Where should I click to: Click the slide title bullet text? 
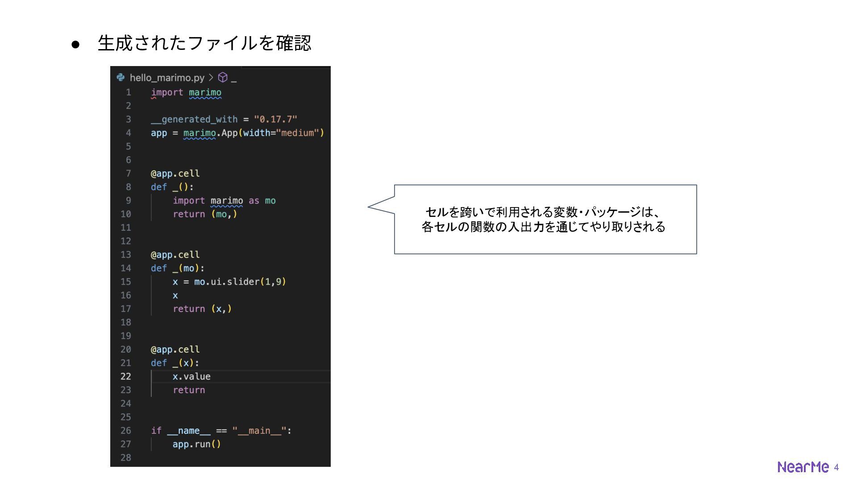tap(204, 43)
